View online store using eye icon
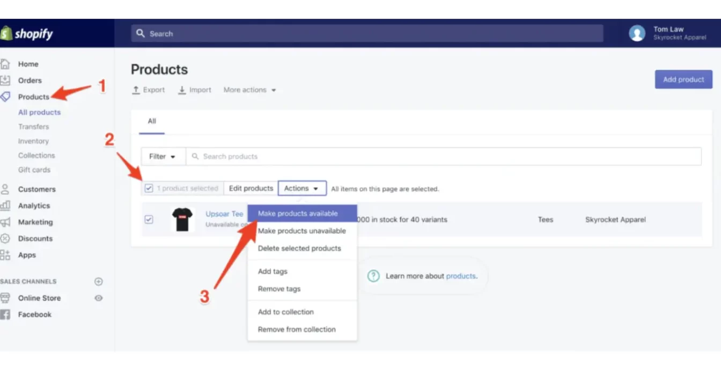 tap(99, 298)
